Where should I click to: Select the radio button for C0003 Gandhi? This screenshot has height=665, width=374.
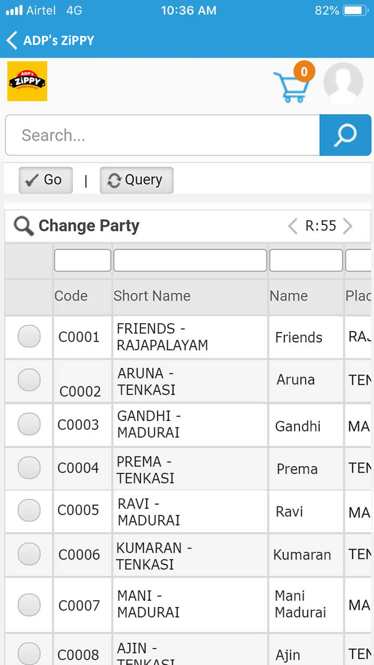coord(29,424)
